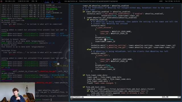Click the IP address 192.168.1.152 in the top bar

pos(10,1)
